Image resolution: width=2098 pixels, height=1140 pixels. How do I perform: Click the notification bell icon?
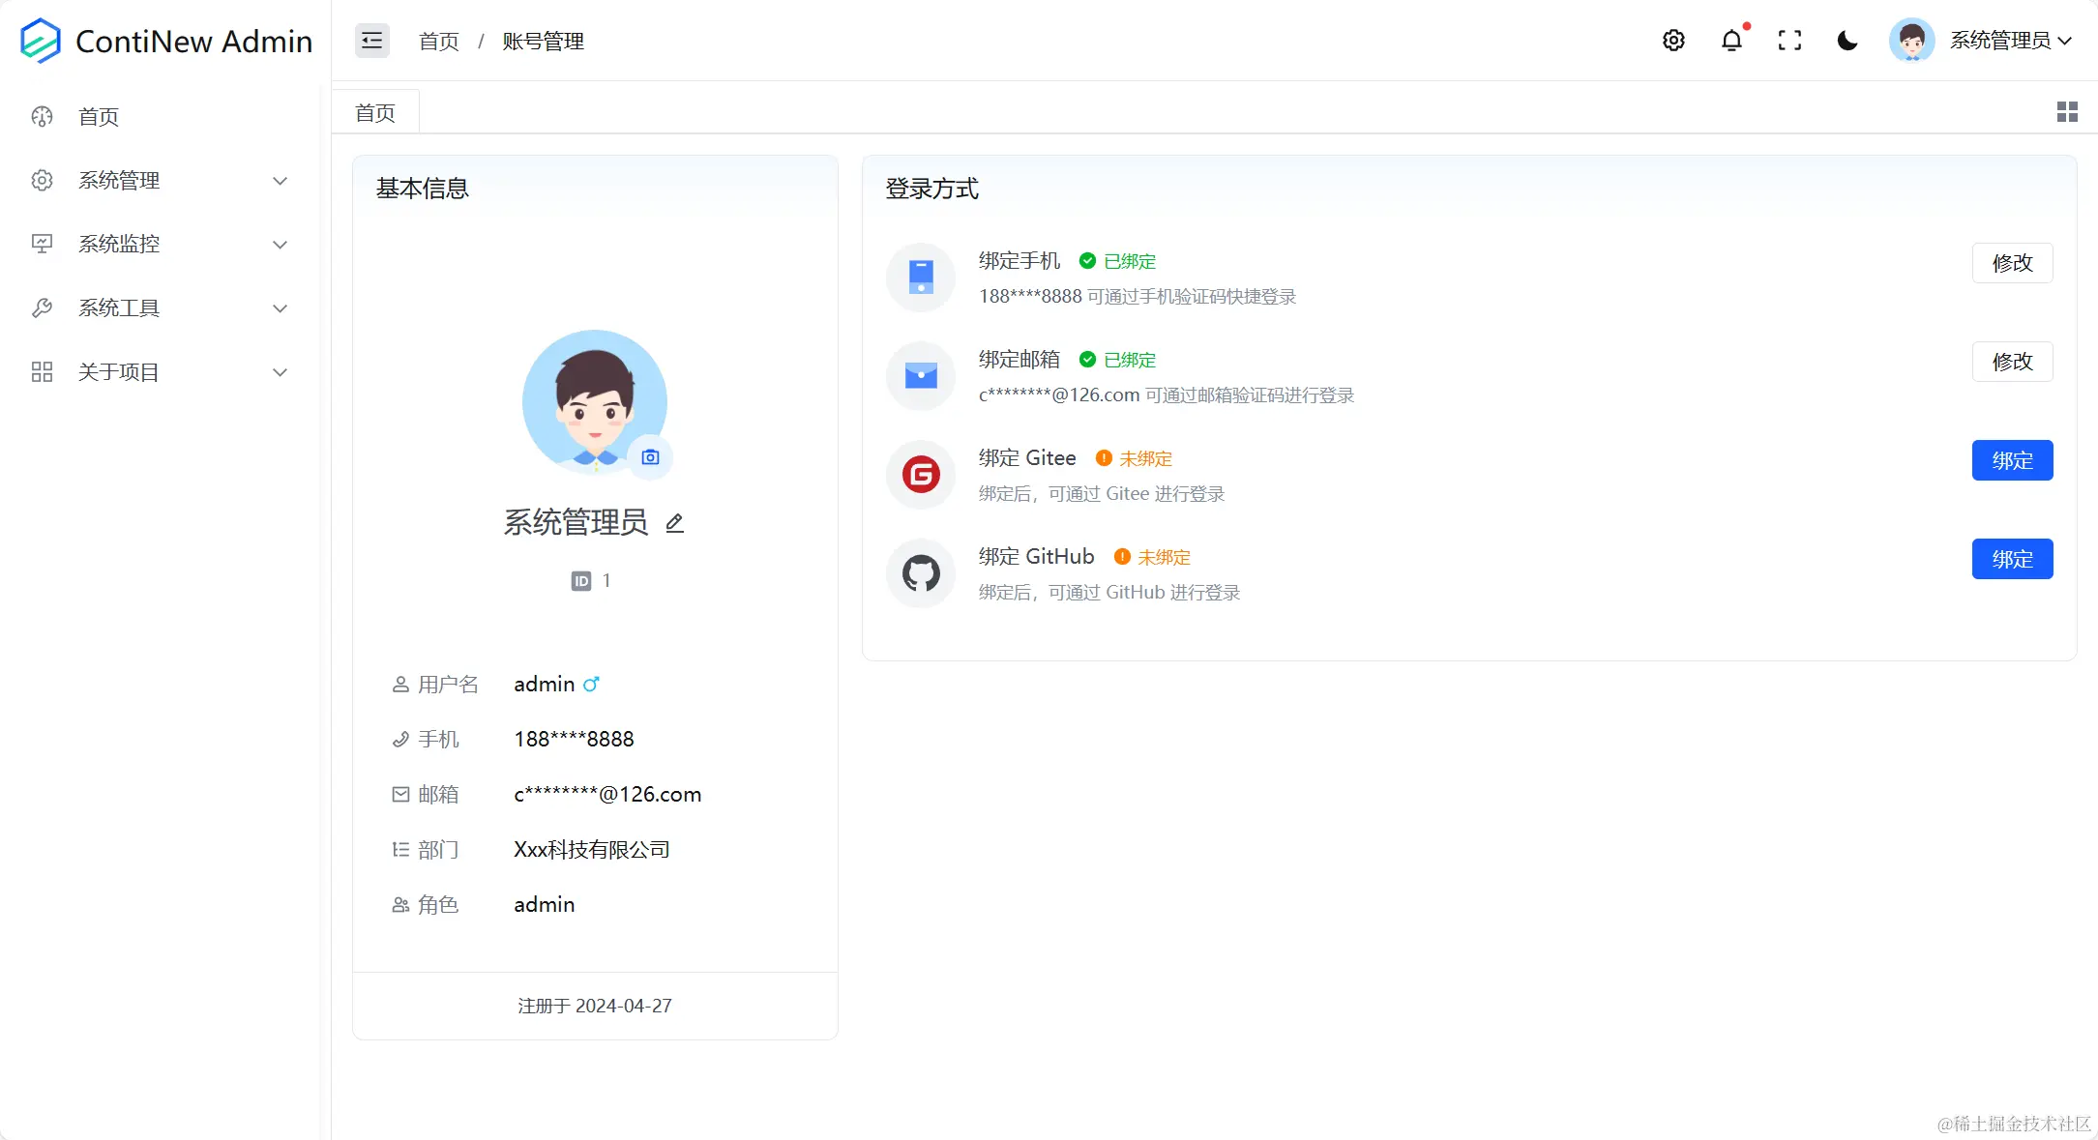click(x=1731, y=41)
